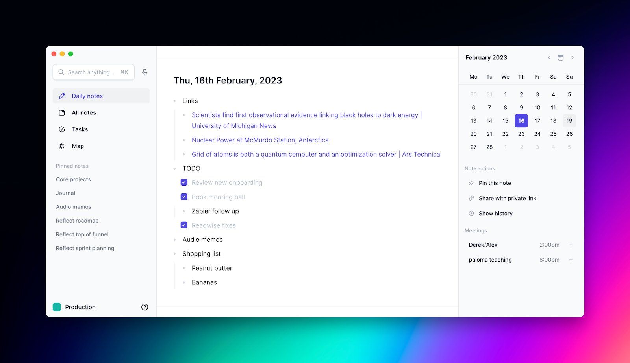Click the microphone voice memo icon
The width and height of the screenshot is (630, 363).
pos(145,72)
